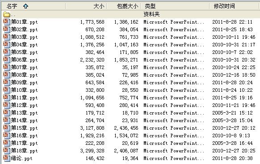
Task: Click the 第10章.ppt filename
Action: pos(25,90)
